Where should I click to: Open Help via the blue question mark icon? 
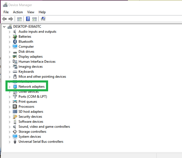[28, 19]
